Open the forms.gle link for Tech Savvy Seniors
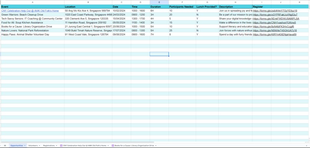This screenshot has height=148, width=310. pyautogui.click(x=276, y=19)
